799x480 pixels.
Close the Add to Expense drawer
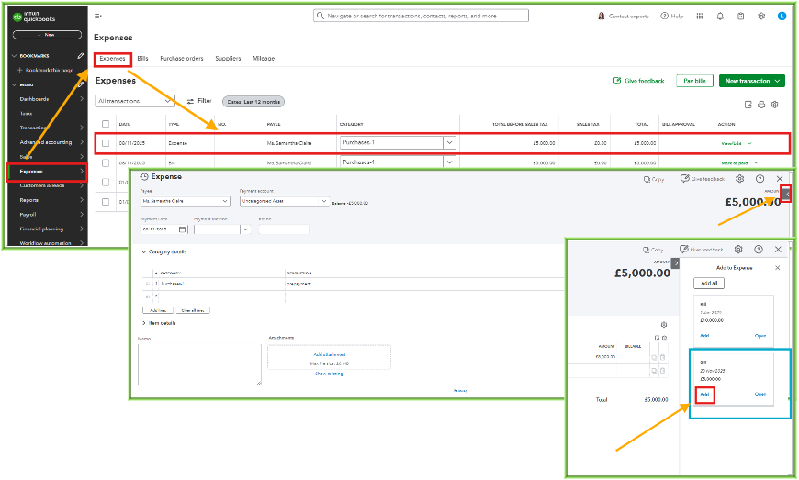pos(778,268)
